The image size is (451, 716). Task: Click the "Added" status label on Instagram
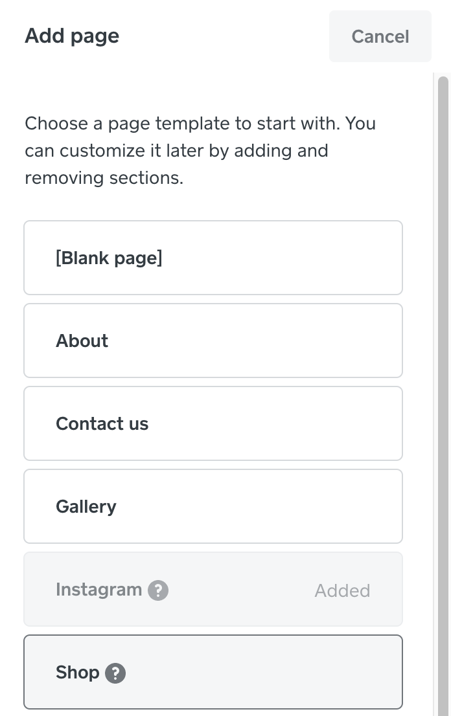(x=342, y=590)
